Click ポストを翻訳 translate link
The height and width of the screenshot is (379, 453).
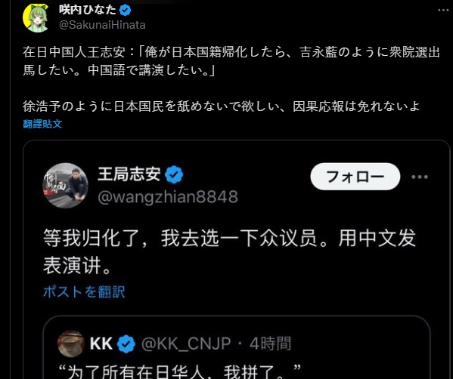(84, 291)
